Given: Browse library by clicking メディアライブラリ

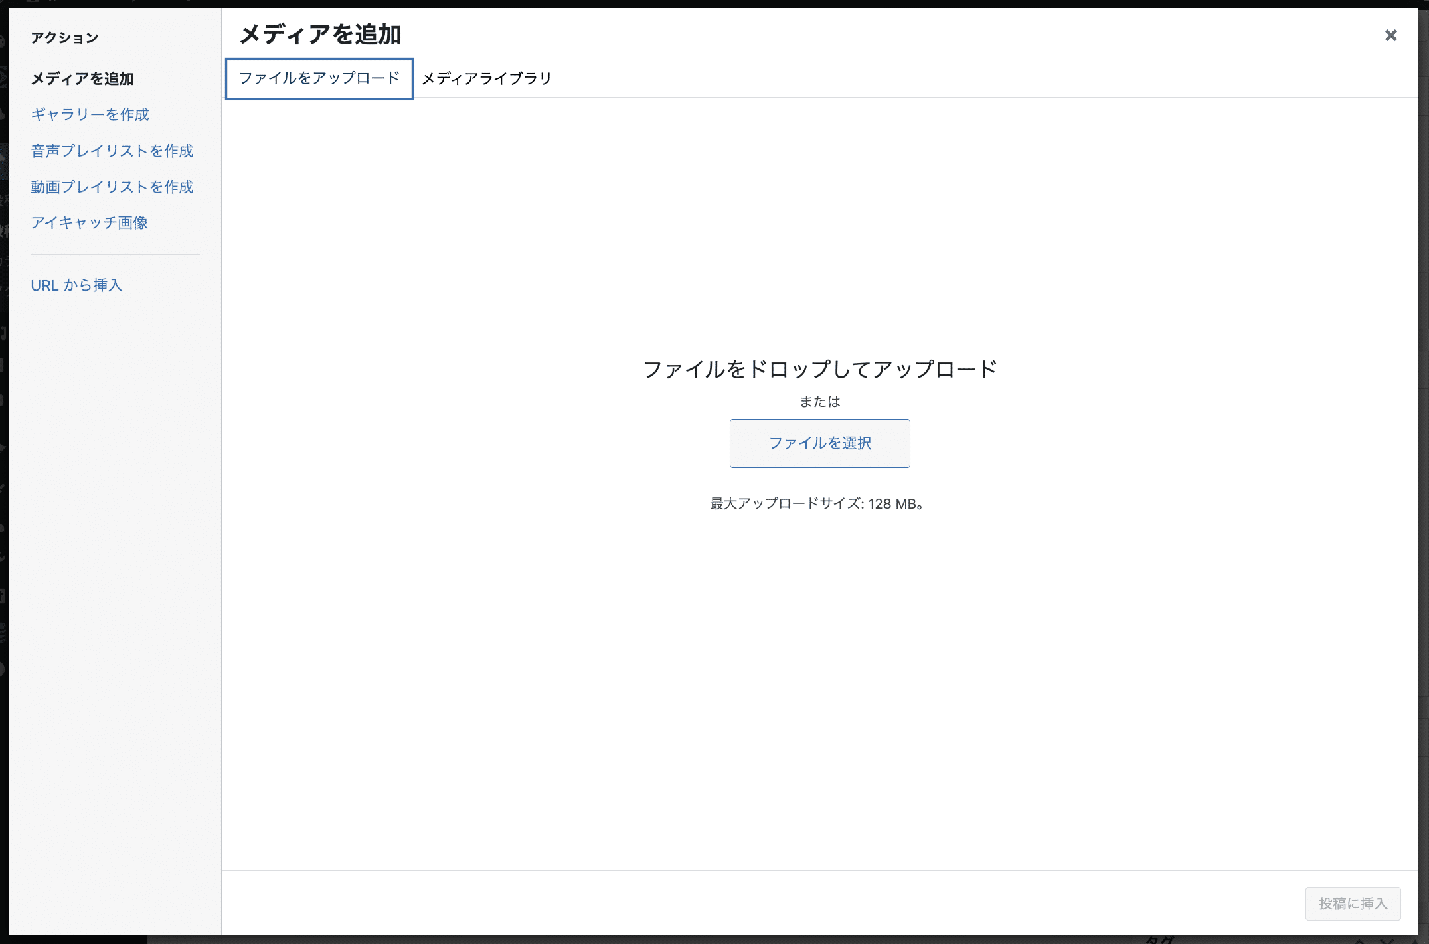Looking at the screenshot, I should (x=487, y=78).
